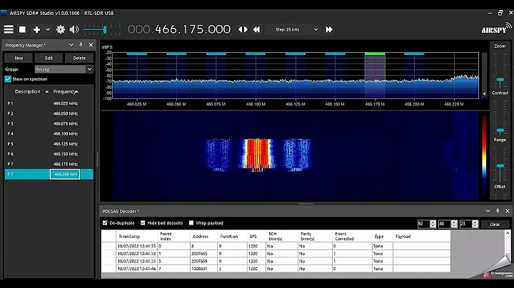Viewport: 514px width, 288px height.
Task: Open POCSAG Decoder panel options chevron
Action: coord(488,211)
